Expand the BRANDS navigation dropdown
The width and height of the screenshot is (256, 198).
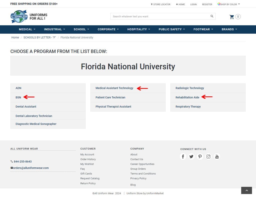coord(229,29)
